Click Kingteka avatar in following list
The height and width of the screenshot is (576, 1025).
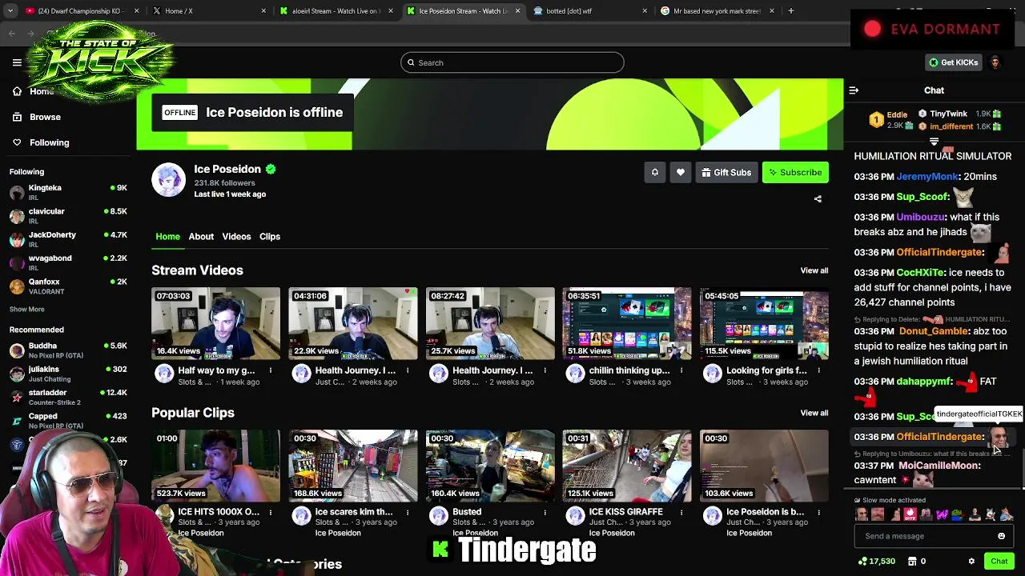(17, 192)
